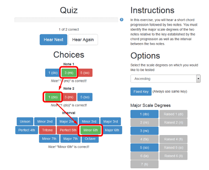
Task: Toggle the 2 (re) scale degree
Action: pyautogui.click(x=144, y=122)
